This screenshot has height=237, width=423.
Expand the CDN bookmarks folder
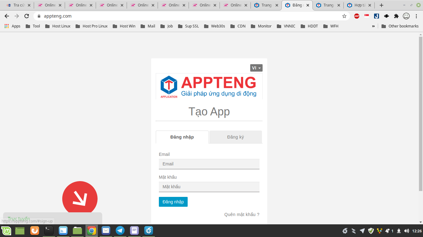(x=238, y=26)
